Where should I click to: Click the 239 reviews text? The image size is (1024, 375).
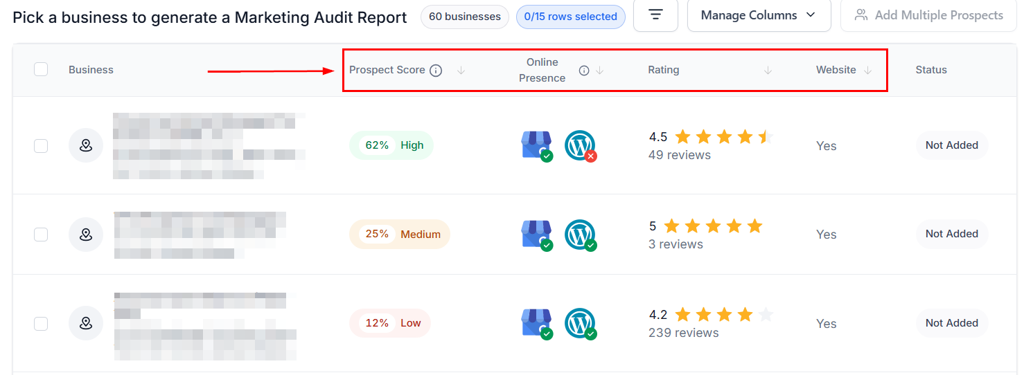683,333
